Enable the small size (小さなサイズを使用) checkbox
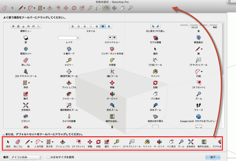236x161 pixels. [48, 157]
